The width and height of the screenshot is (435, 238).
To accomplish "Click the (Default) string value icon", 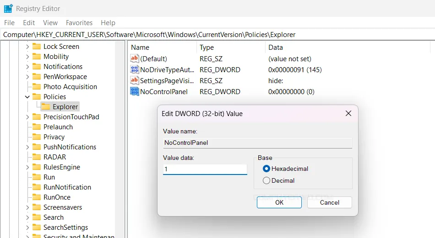I will 135,58.
